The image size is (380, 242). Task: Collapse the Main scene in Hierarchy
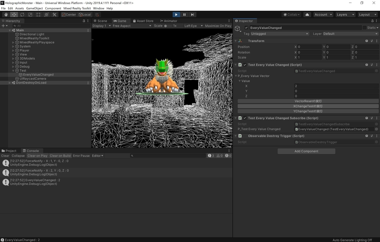[x=10, y=30]
